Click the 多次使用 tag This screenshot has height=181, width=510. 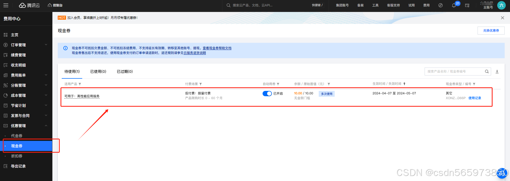[x=327, y=94]
